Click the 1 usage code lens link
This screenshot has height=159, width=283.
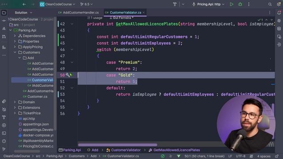[x=95, y=18]
